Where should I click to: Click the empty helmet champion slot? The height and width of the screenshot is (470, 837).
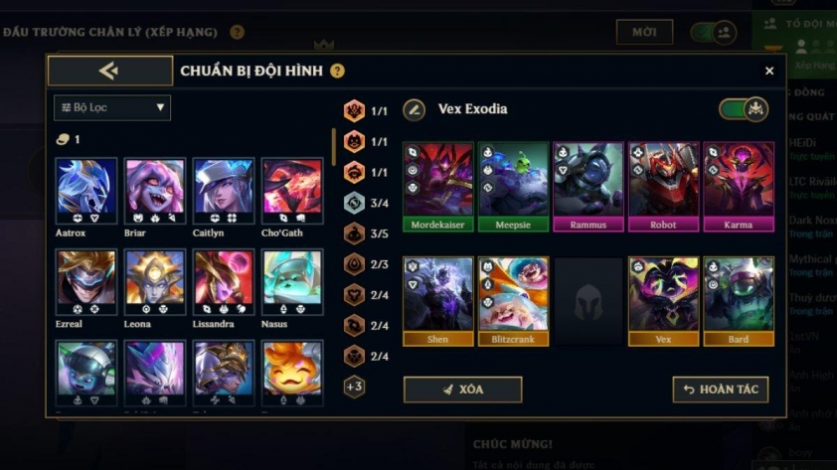[587, 302]
